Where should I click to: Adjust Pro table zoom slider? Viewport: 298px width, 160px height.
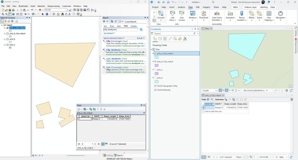tap(267, 157)
